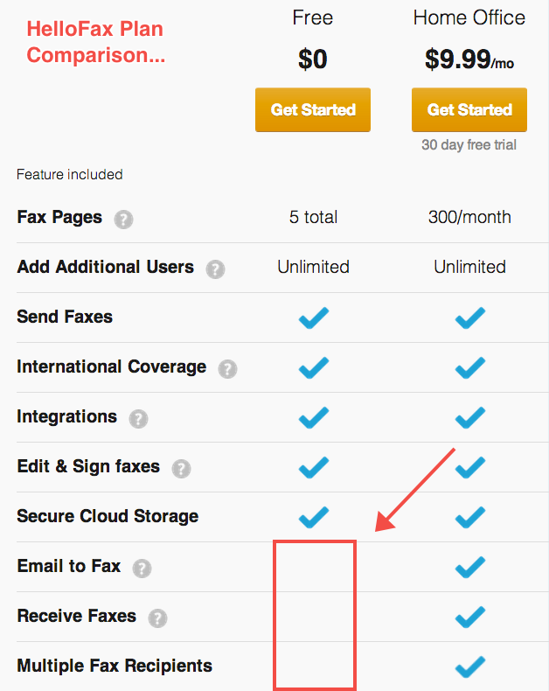Click the 'Free' plan heading
The image size is (549, 691).
[x=313, y=17]
